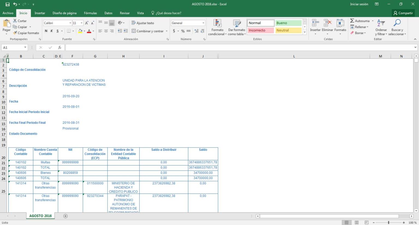Apply the Bueno green cell style
The image size is (419, 225).
pyautogui.click(x=288, y=23)
